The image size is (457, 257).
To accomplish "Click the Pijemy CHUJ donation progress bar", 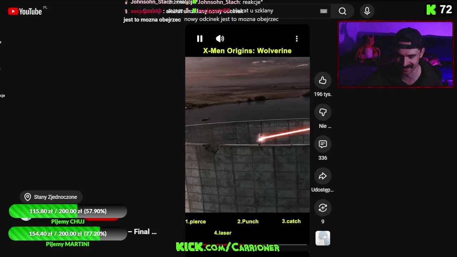I will point(68,211).
